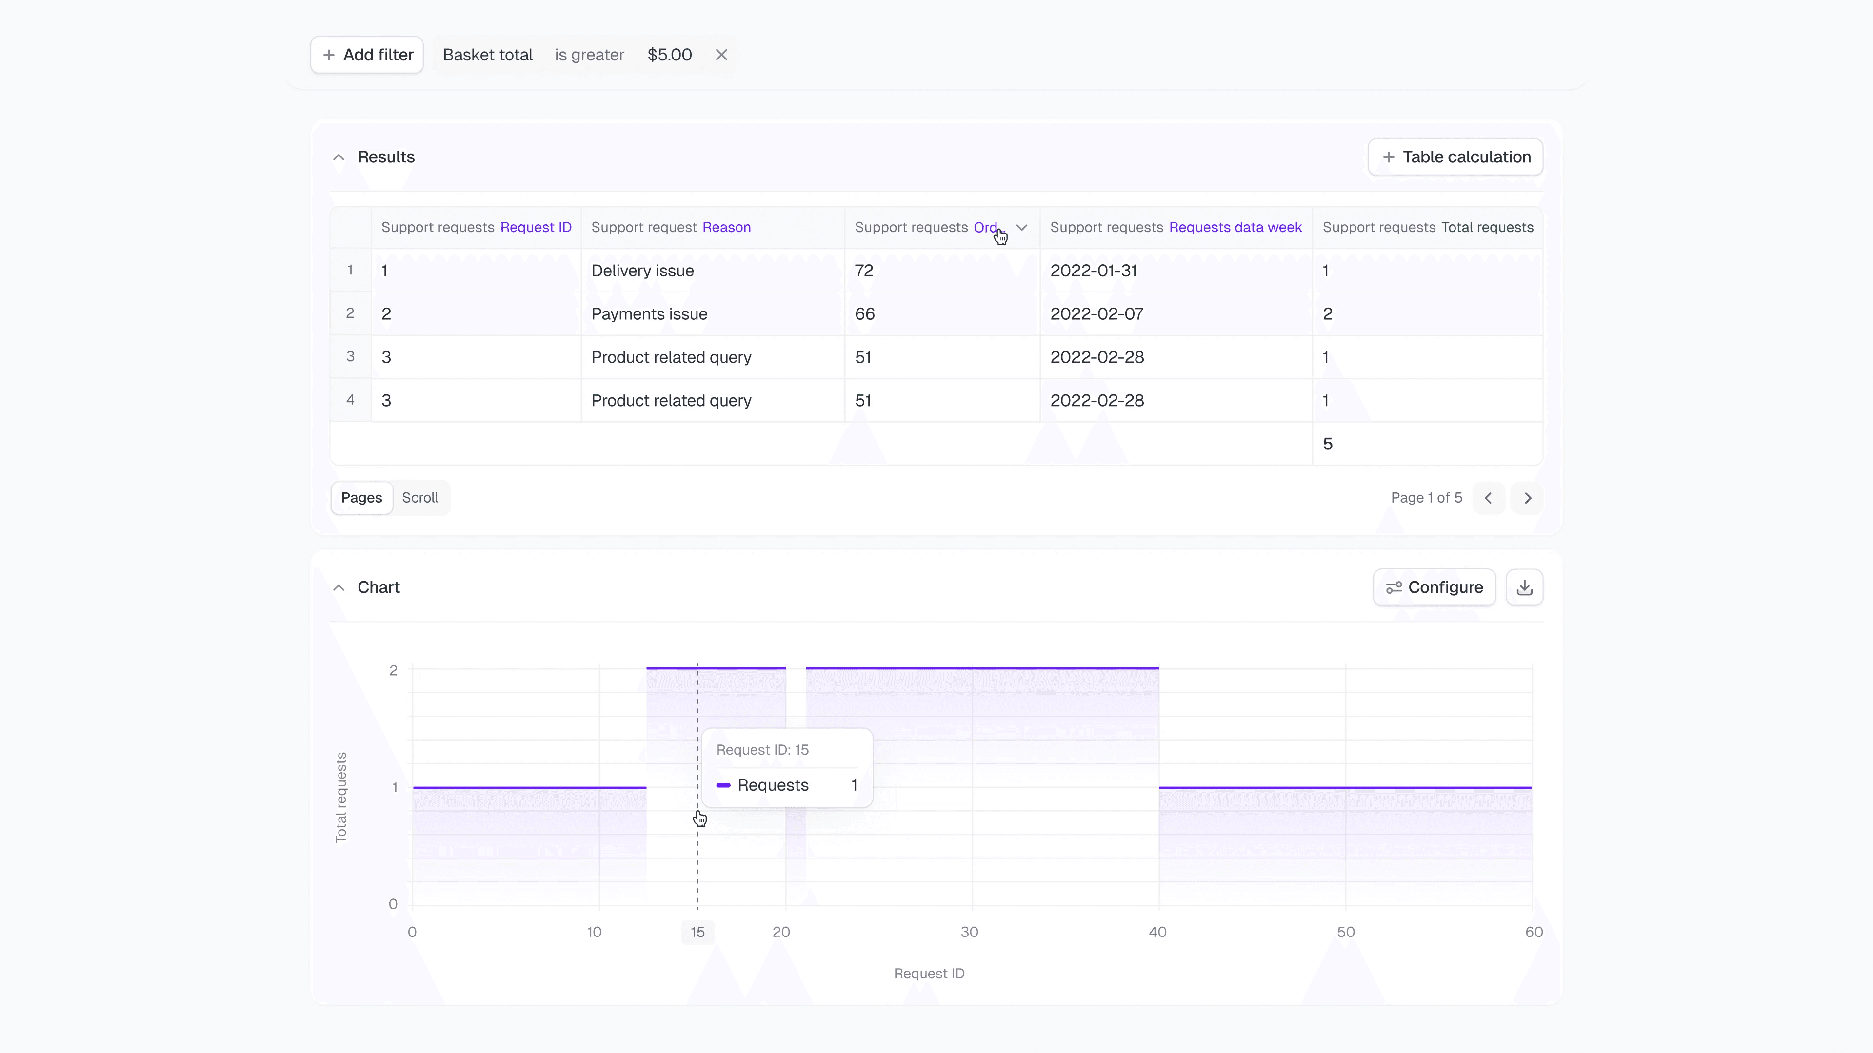Open chart Configure options

[1435, 587]
